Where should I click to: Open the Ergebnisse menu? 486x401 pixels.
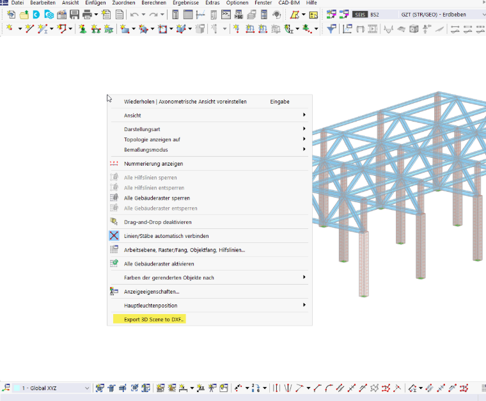click(x=185, y=3)
